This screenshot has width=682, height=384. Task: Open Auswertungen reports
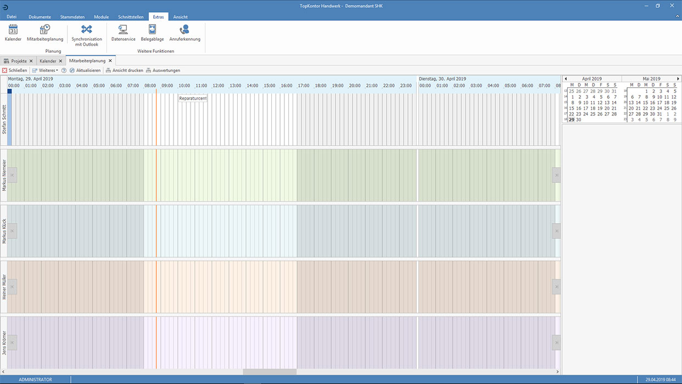coord(163,70)
